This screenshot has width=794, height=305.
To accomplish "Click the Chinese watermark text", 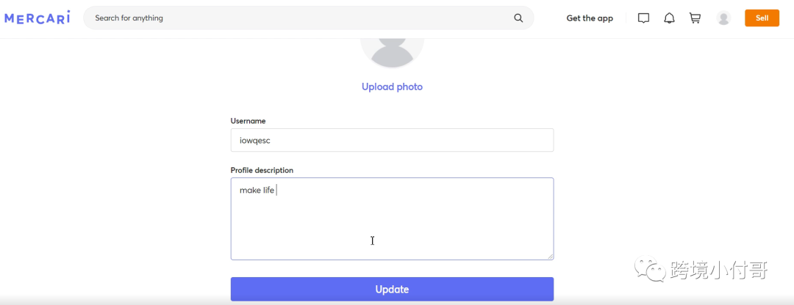I will point(718,270).
